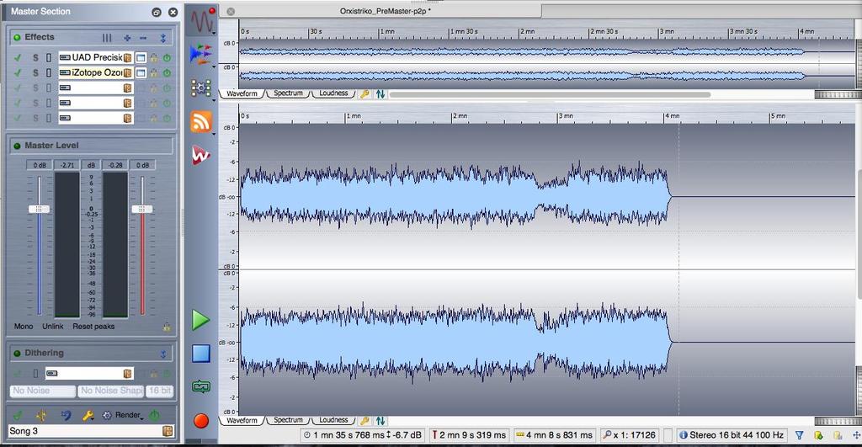
Task: Open the No Noise Shaping dropdown
Action: [110, 391]
